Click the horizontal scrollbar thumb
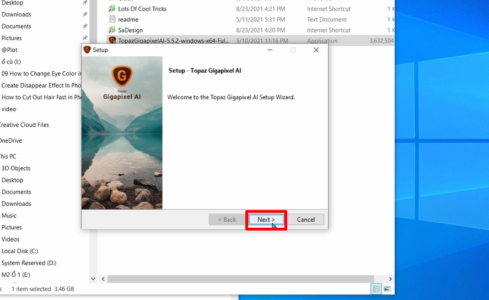489x300 pixels. [241, 279]
